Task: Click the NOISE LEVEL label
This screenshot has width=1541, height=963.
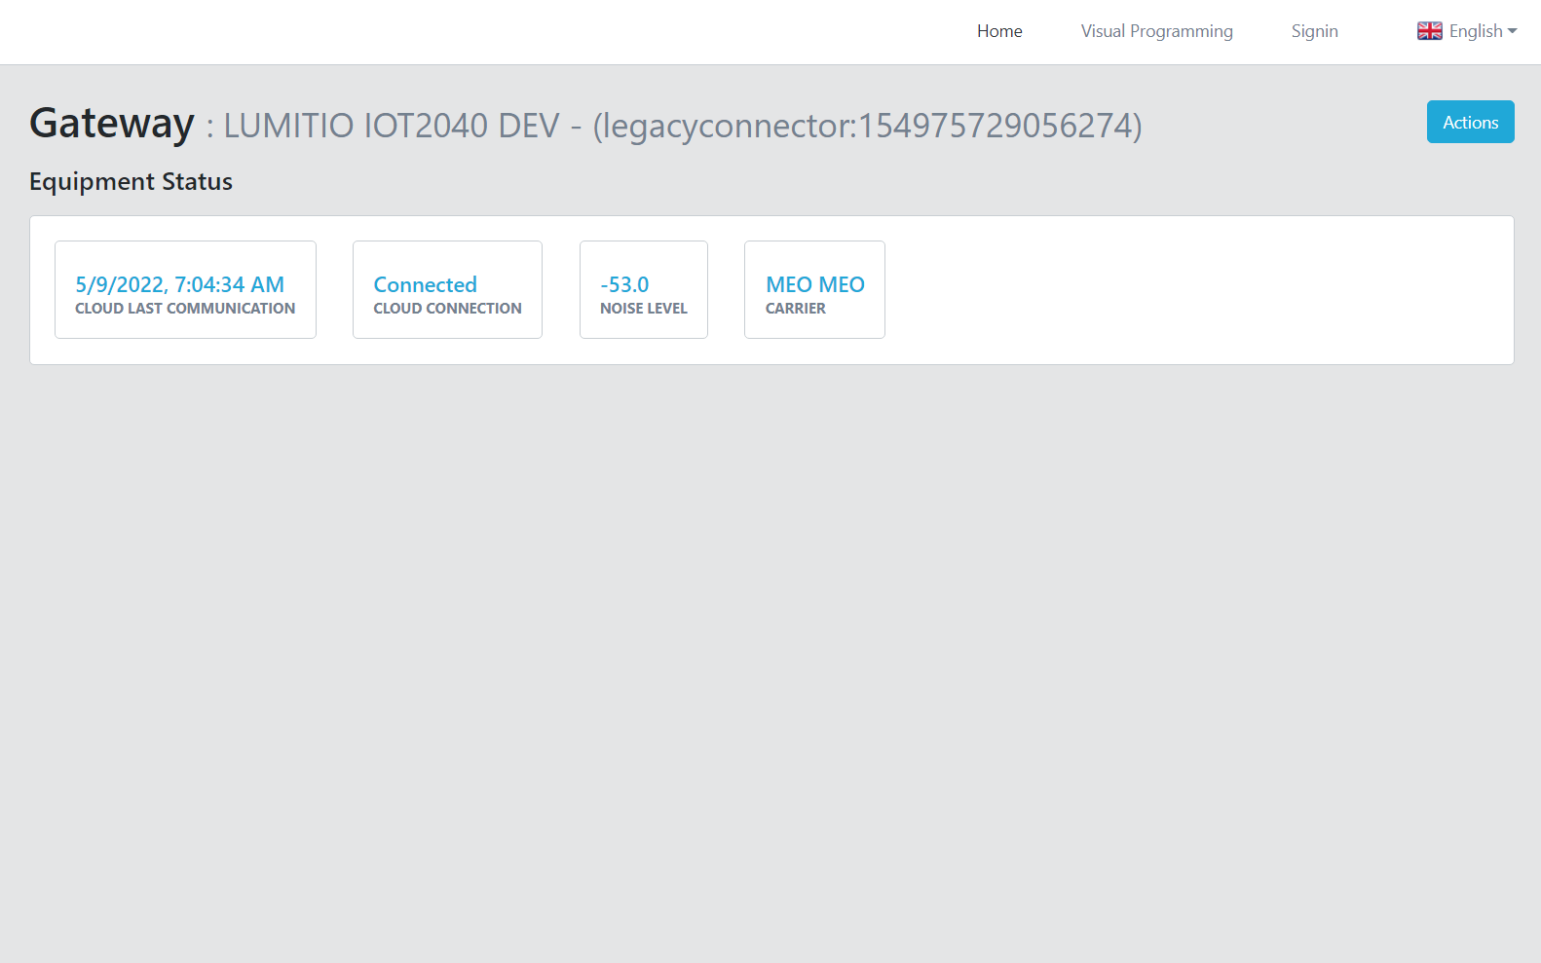Action: pos(644,309)
